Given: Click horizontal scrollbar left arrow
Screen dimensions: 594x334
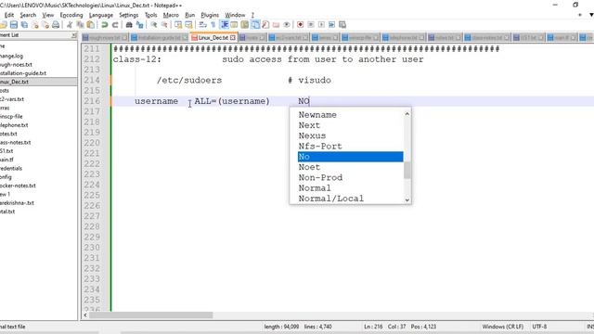Looking at the screenshot, I should click(85, 315).
